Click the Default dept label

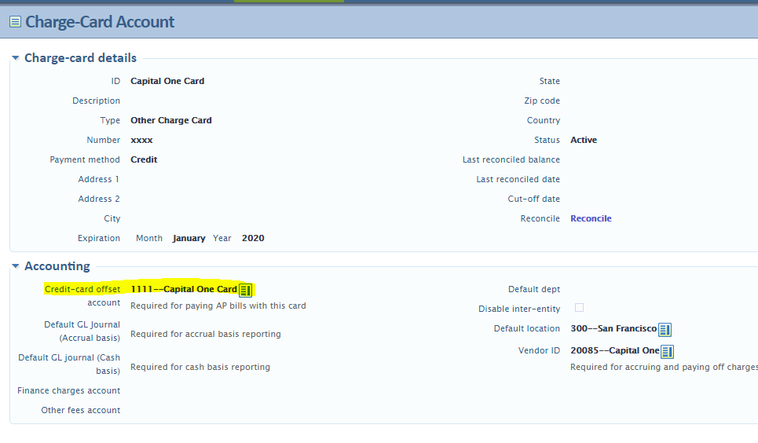[533, 290]
